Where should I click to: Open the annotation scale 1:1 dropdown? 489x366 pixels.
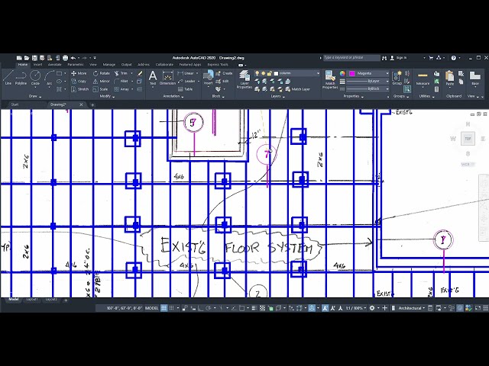(x=355, y=308)
